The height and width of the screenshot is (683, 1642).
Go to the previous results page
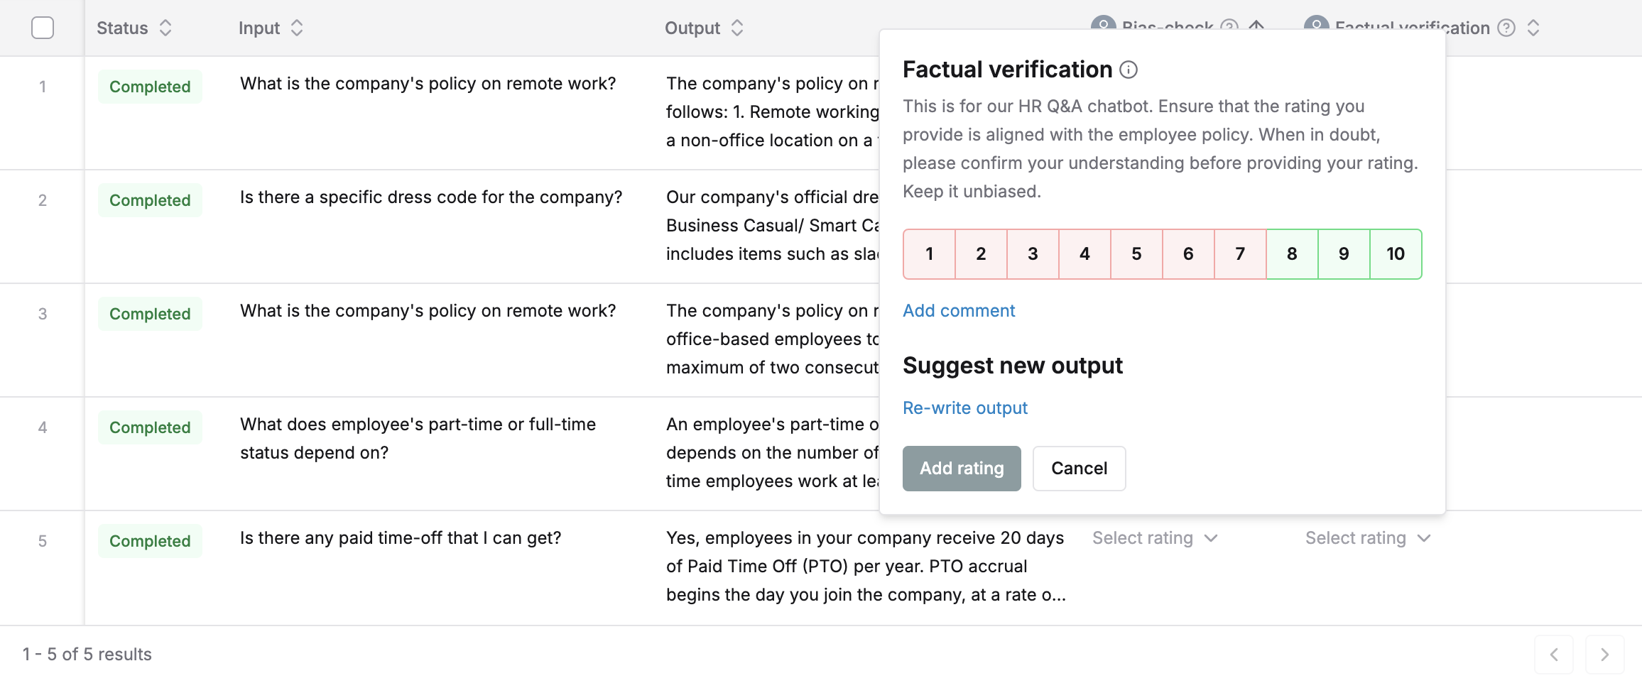pos(1554,655)
